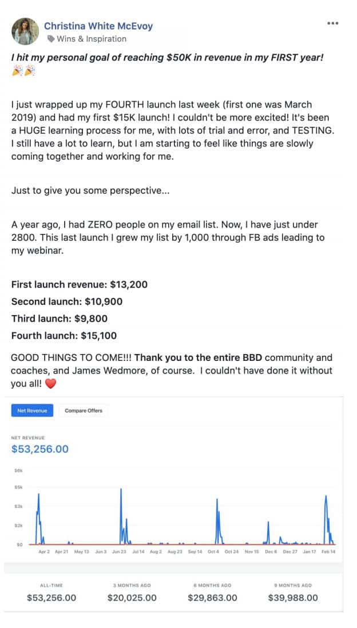This screenshot has height=628, width=357.
Task: Select the All-Time revenue figure
Action: click(x=51, y=598)
